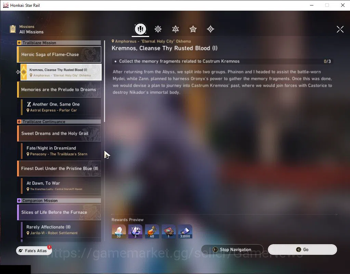Open the At Dawn, To War mission

[61, 186]
